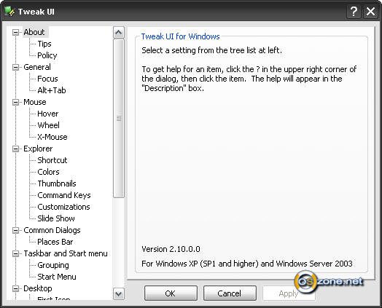Collapse the Explorer tree node
This screenshot has height=308, width=382.
15,149
